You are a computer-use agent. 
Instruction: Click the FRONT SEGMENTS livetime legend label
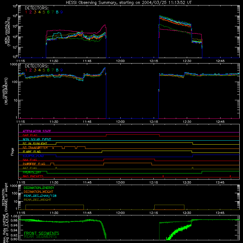42,233
